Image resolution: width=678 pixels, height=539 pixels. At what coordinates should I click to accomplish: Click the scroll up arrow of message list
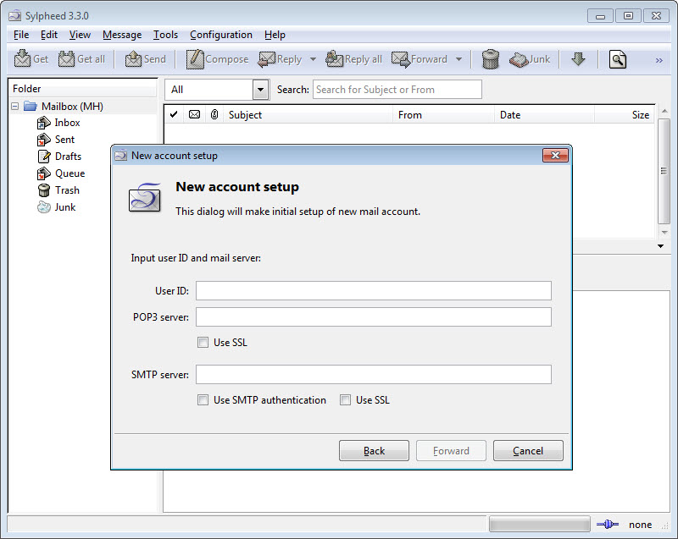pyautogui.click(x=664, y=112)
